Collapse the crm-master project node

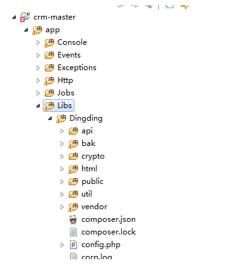point(14,17)
